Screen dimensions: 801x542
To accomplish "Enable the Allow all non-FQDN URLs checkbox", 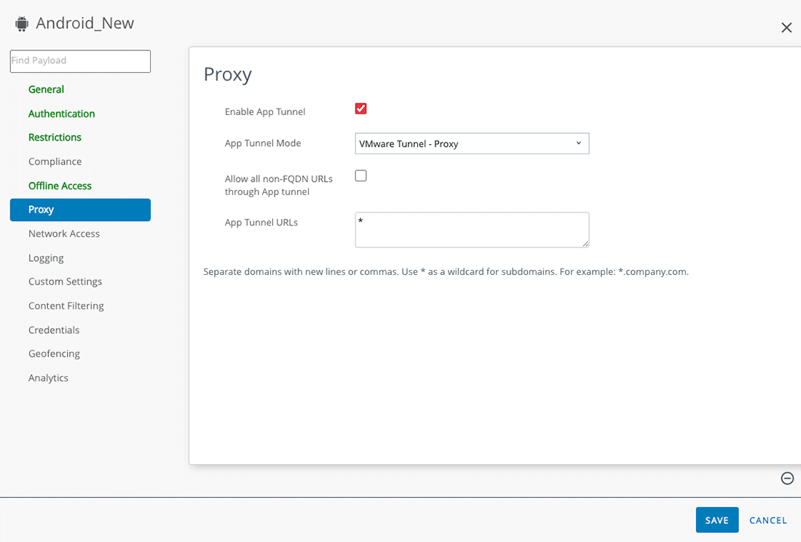I will [360, 175].
